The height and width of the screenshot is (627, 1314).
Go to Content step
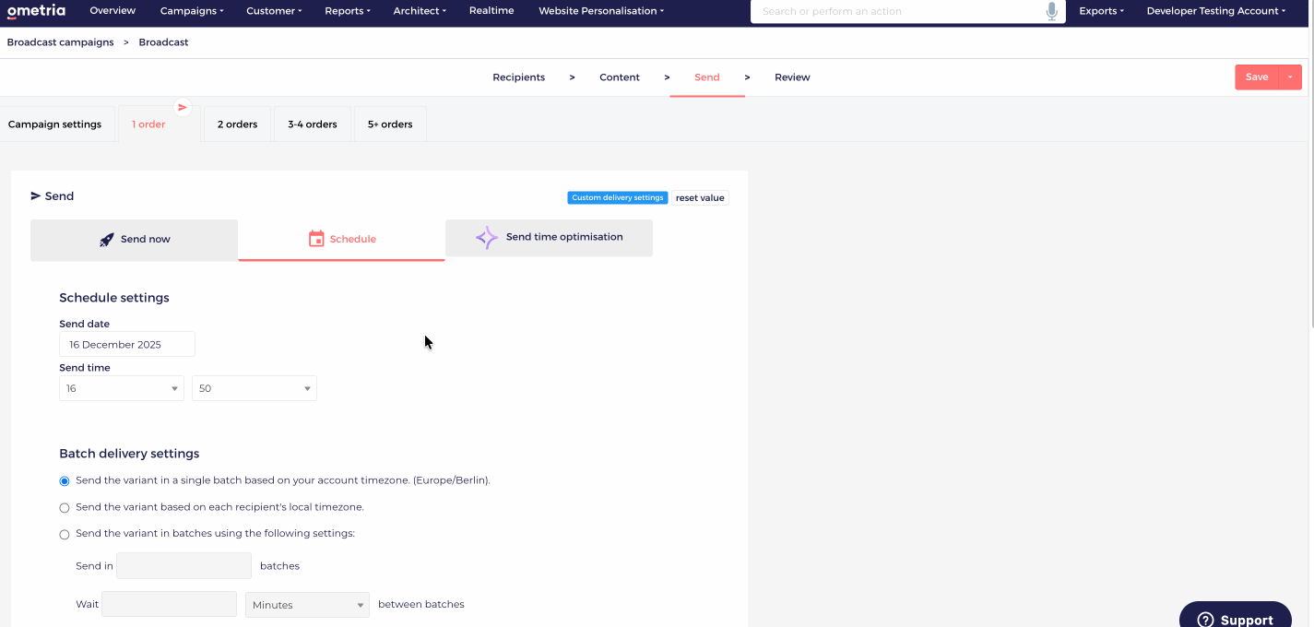[x=620, y=77]
